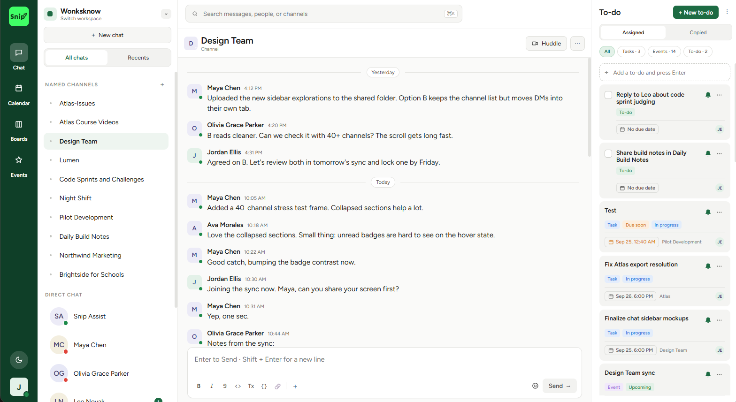Toggle the reminder bell on Reply to Leo item
Screen dimensions: 736x402
pyautogui.click(x=708, y=95)
